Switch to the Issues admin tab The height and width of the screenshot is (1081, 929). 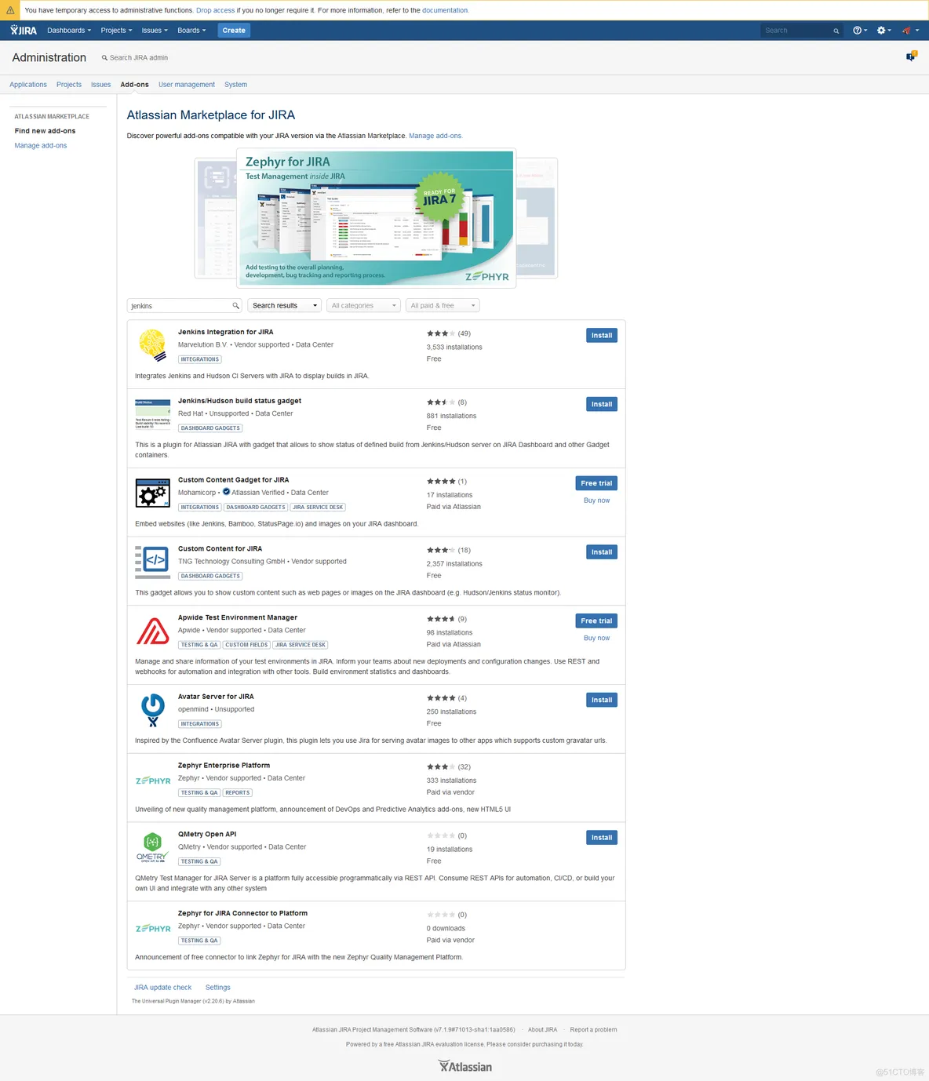coord(100,85)
